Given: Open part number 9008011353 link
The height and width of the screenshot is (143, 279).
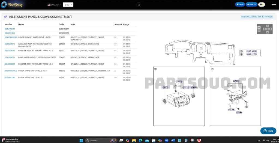Looking at the screenshot, I should 10,33.
